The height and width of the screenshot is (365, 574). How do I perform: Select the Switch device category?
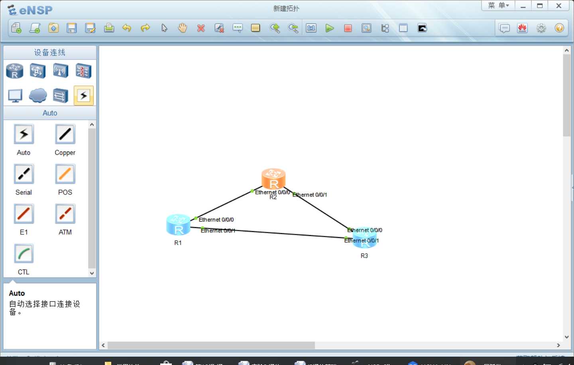pos(37,71)
